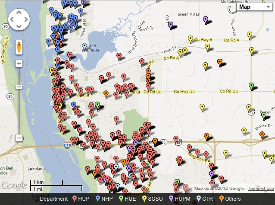Select the green marker above Brakke Dr
The image size is (275, 205).
point(264,116)
